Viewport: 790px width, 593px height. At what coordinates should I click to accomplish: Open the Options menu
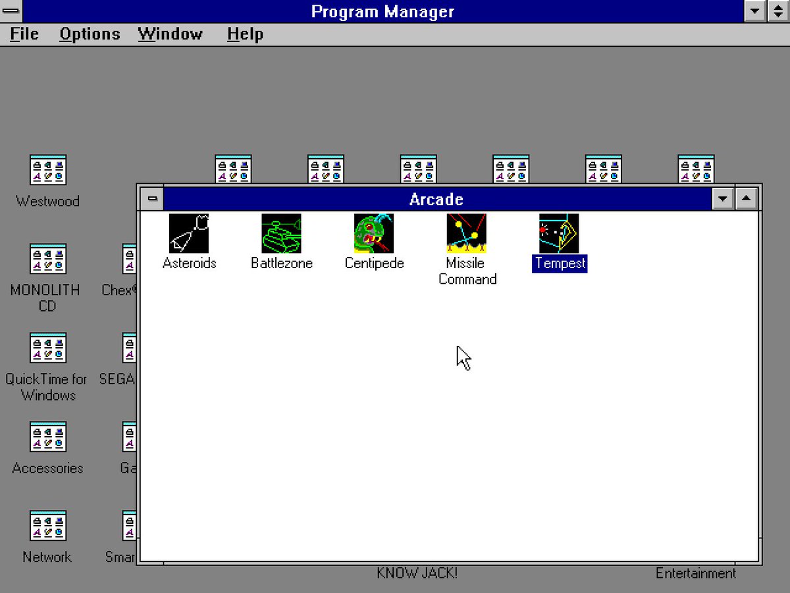coord(90,34)
